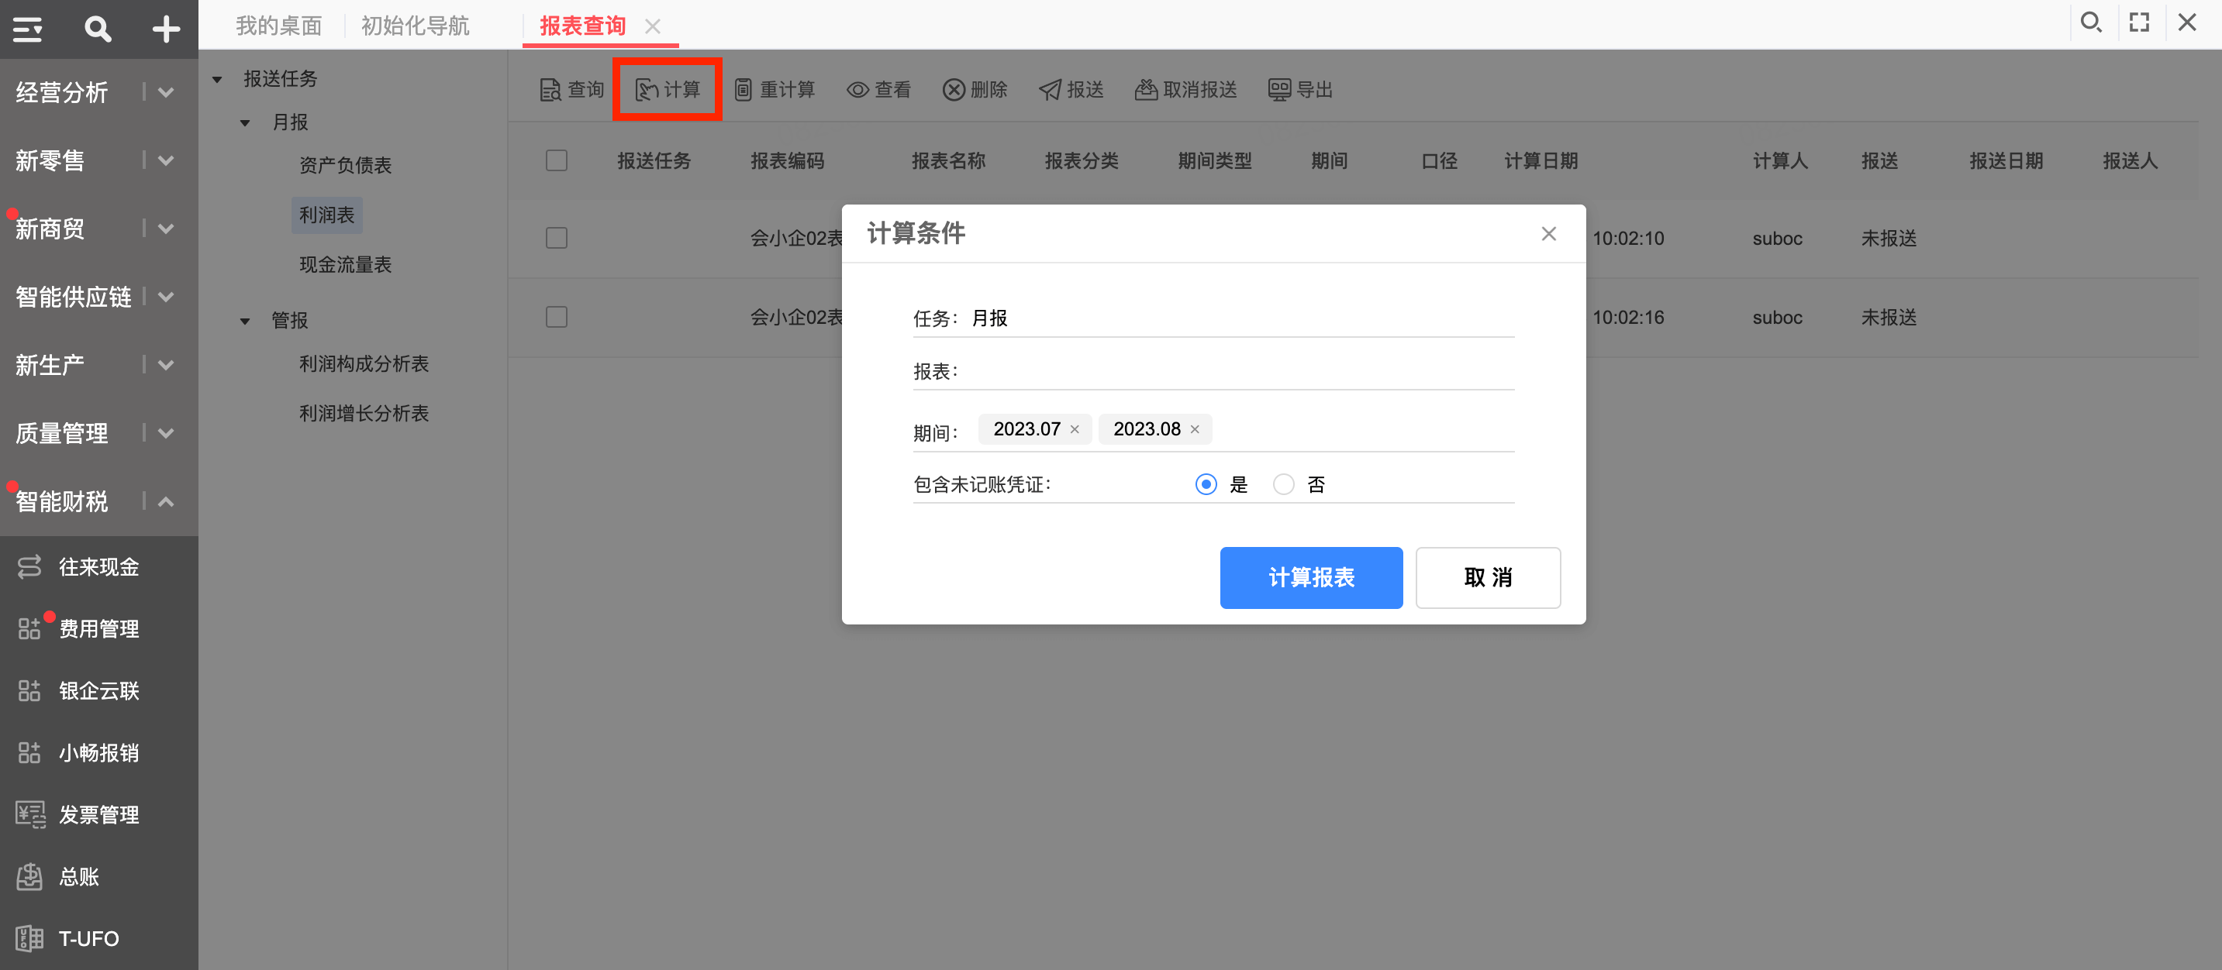The height and width of the screenshot is (970, 2222).
Task: Click the 报送 paper-plane submit icon
Action: 1050,90
